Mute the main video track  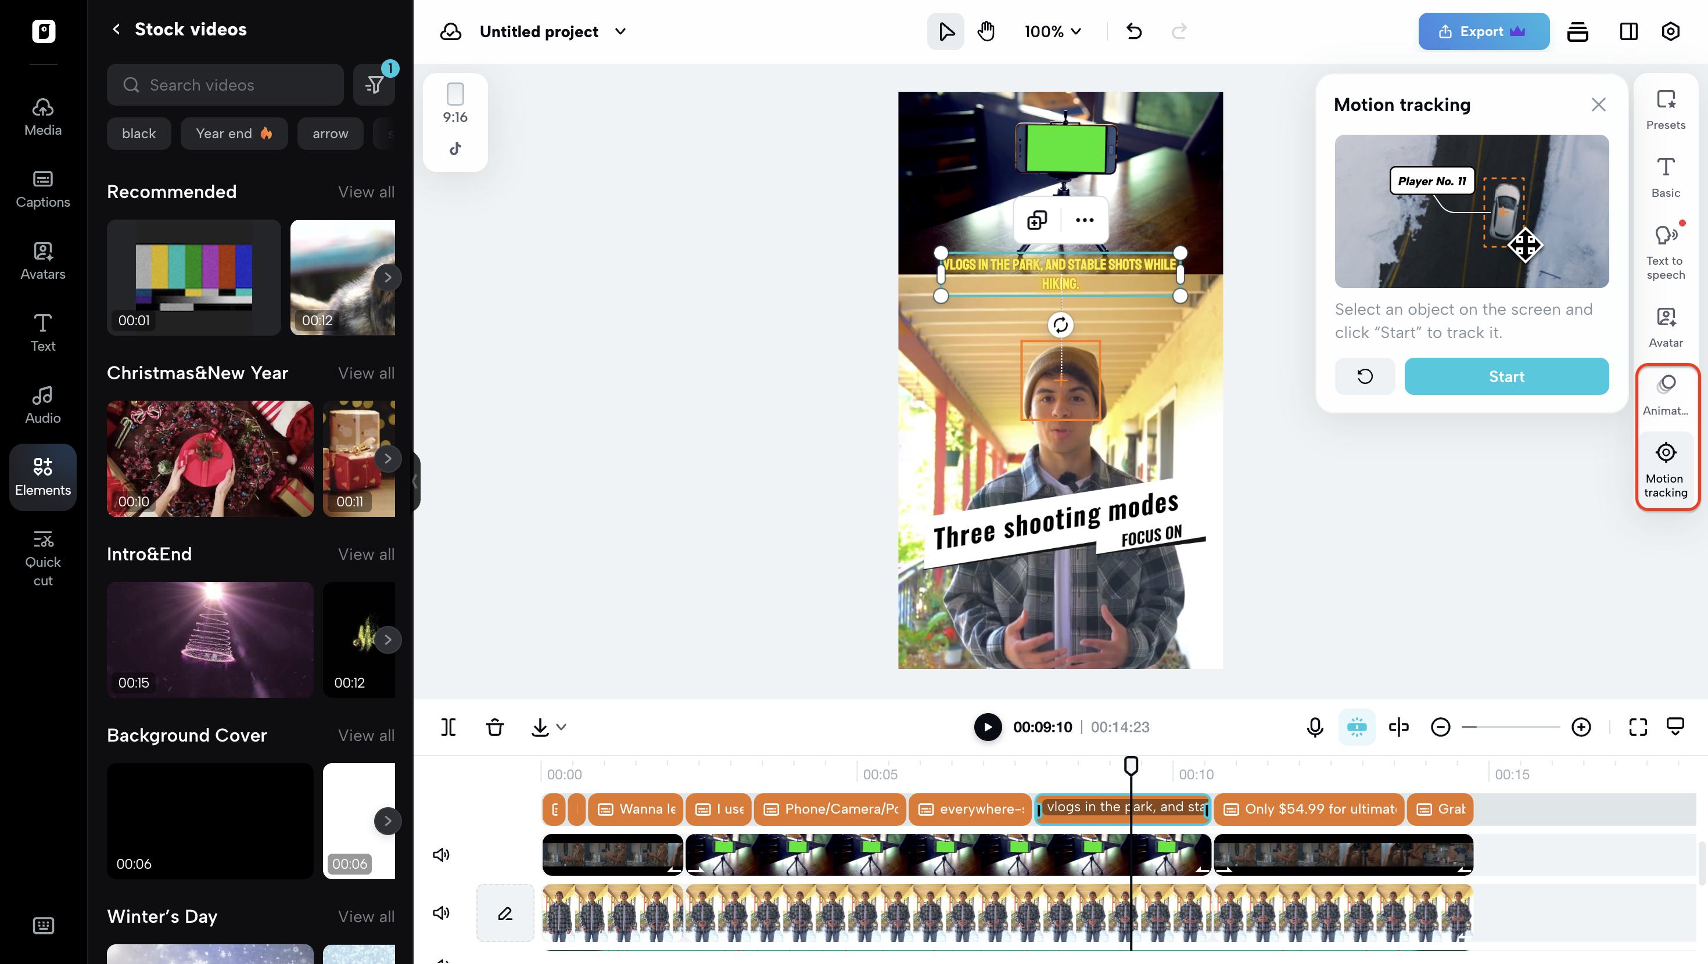pos(441,913)
